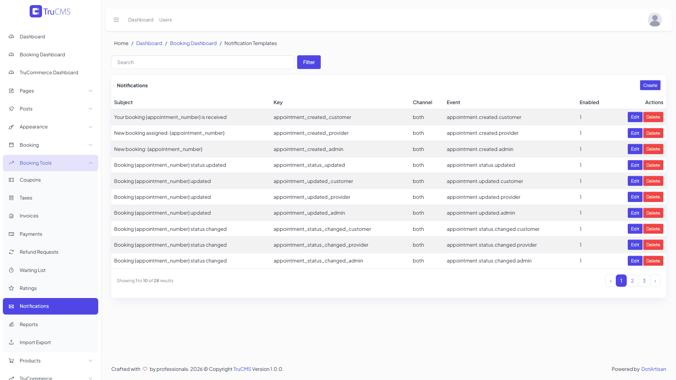Edit the appointment_updated_provider template

pyautogui.click(x=635, y=197)
